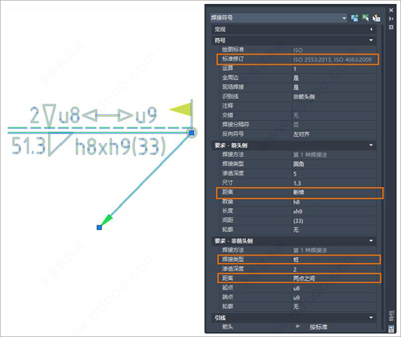Click the properties panel vertical scrollbar
The image size is (401, 337).
pyautogui.click(x=382, y=177)
